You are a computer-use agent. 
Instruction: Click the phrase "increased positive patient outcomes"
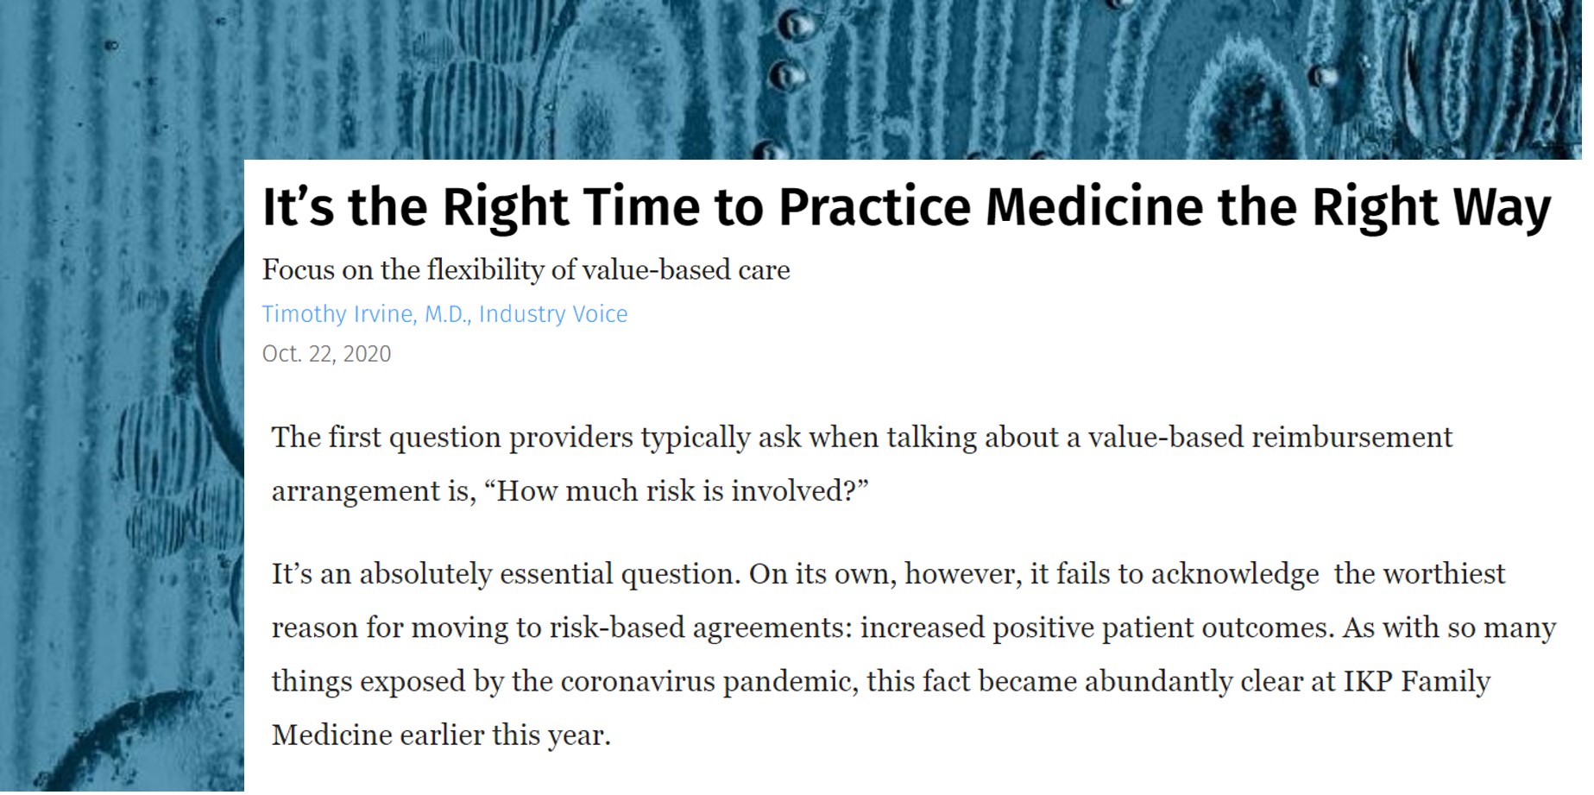1097,628
